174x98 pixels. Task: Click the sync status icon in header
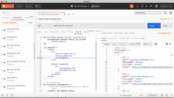coord(132,6)
